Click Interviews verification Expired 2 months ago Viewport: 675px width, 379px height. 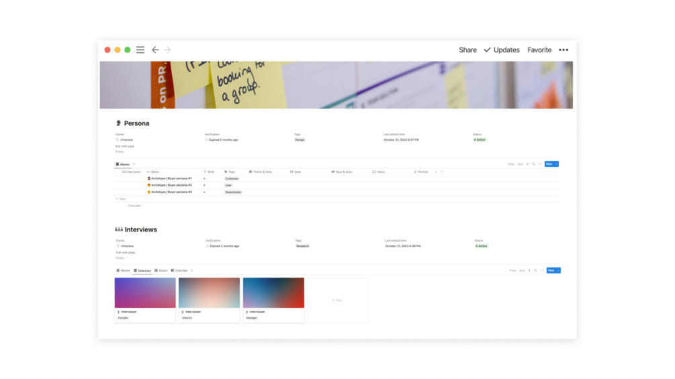coord(222,246)
